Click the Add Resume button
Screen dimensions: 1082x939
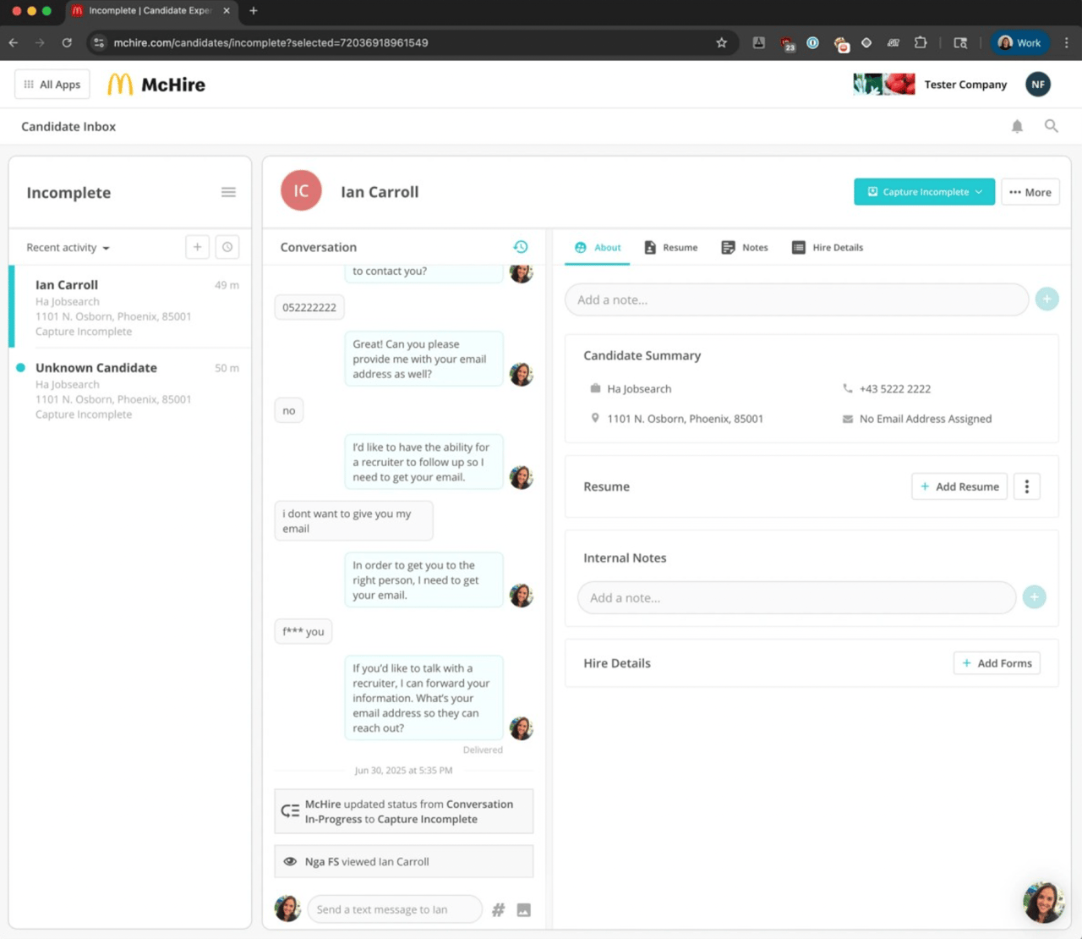point(959,486)
